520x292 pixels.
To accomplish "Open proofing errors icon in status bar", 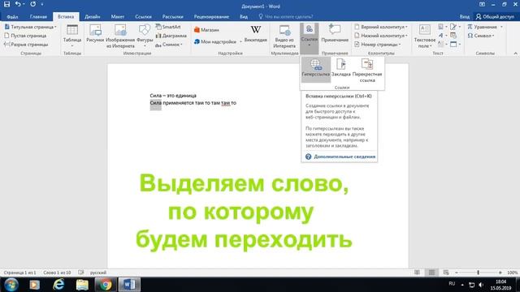I will coord(81,273).
